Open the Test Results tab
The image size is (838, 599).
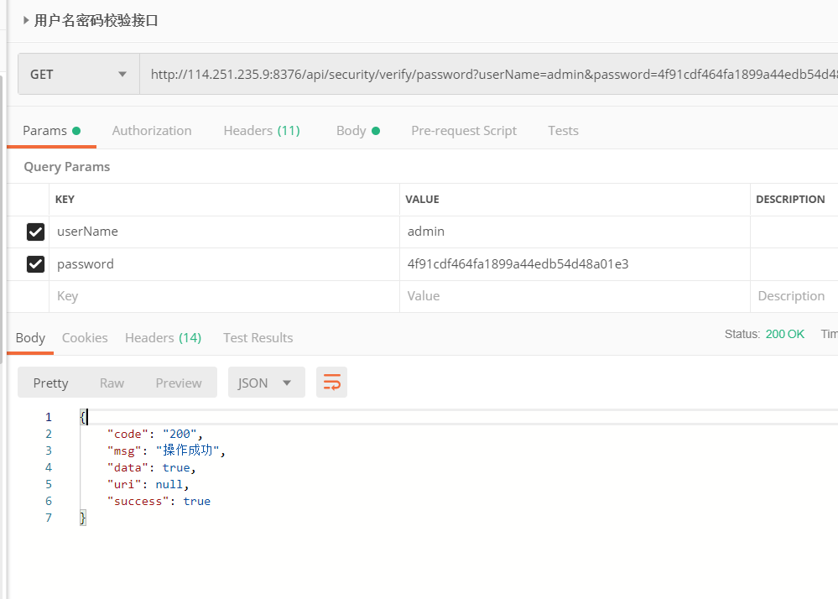pyautogui.click(x=258, y=337)
